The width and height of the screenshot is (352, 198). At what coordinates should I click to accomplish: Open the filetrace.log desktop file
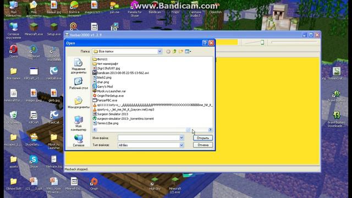[x=54, y=162]
